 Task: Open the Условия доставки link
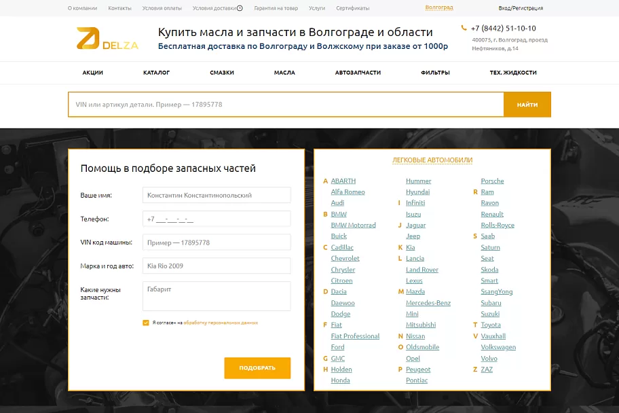coord(214,8)
